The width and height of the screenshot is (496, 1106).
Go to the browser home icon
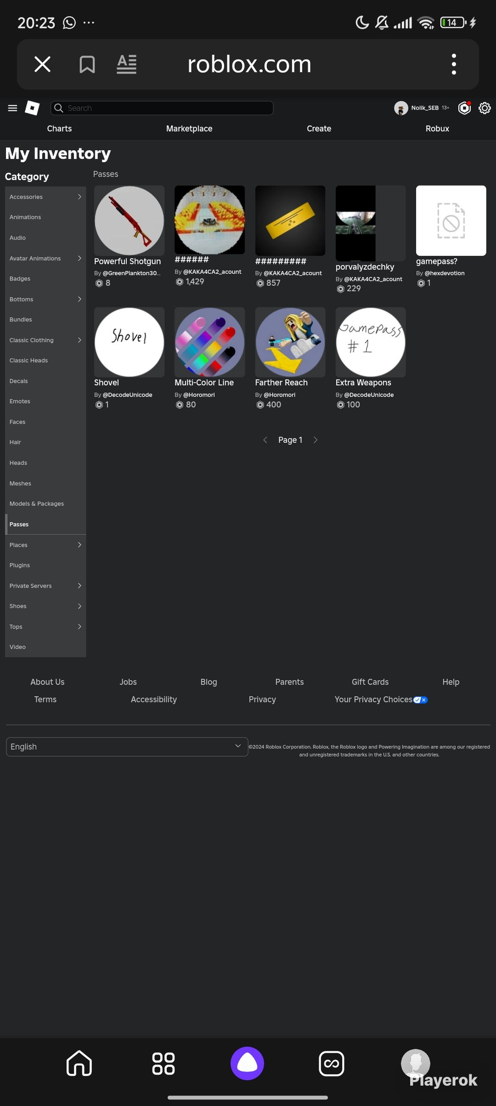pyautogui.click(x=79, y=1063)
